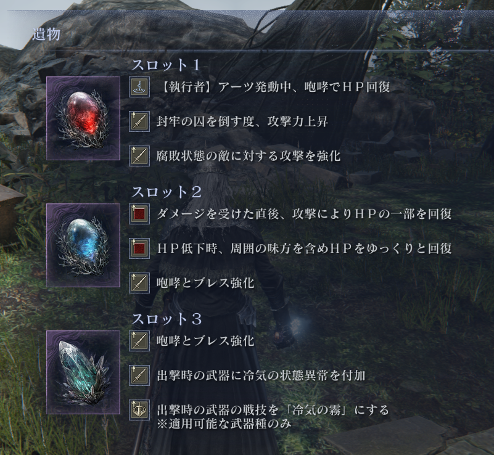
Task: Click red icon beside HP低下時 effect
Action: pos(139,248)
